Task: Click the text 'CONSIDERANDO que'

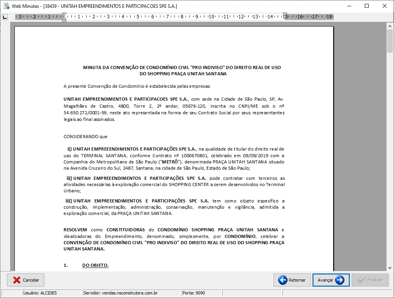Action: tap(85, 137)
